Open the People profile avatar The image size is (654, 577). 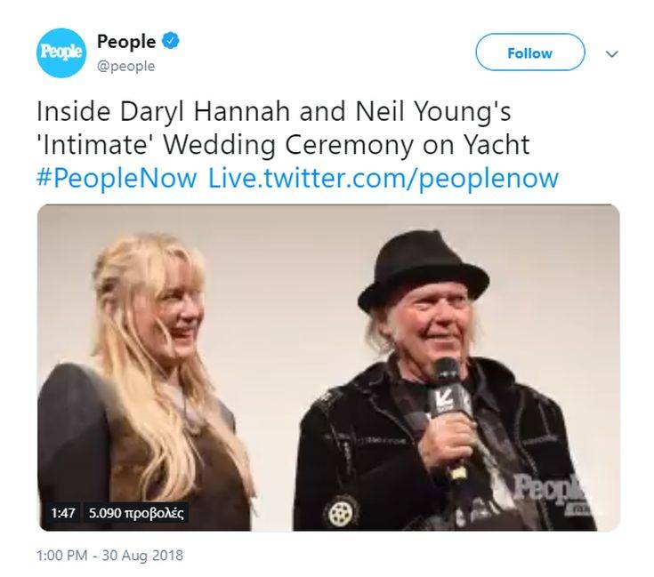61,53
